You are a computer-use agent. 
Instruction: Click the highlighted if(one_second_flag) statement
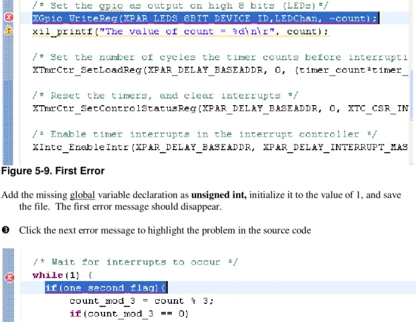(106, 288)
